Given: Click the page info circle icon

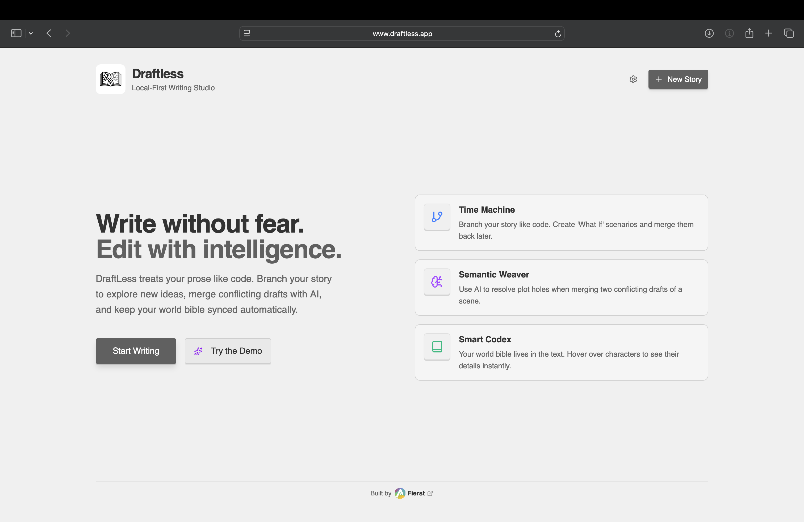Looking at the screenshot, I should pyautogui.click(x=729, y=33).
